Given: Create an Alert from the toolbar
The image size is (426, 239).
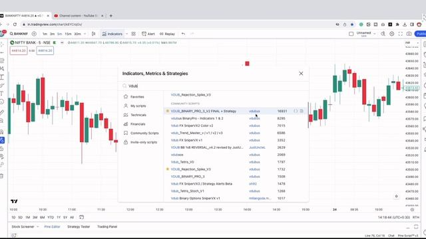Looking at the screenshot, I should [x=148, y=34].
